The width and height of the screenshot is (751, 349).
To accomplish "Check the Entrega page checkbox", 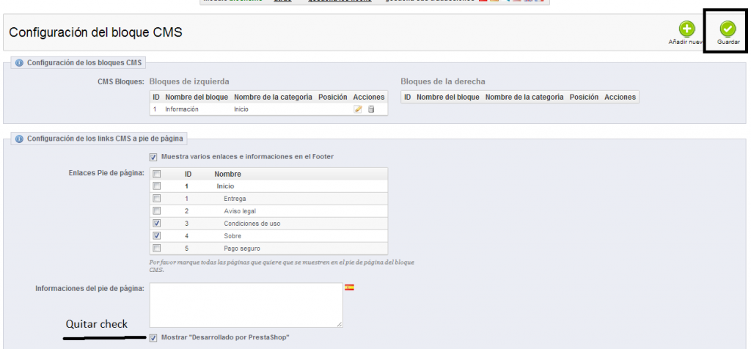I will point(157,198).
